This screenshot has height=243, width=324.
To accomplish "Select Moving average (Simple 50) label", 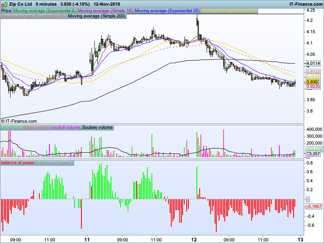I will (x=229, y=11).
